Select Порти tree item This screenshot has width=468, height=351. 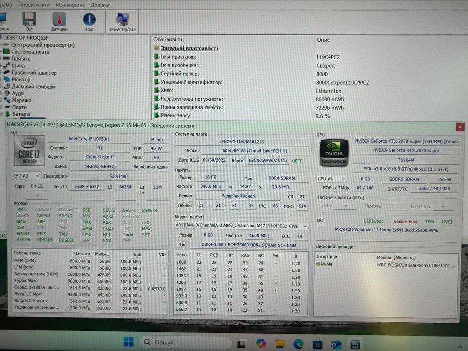pos(19,107)
